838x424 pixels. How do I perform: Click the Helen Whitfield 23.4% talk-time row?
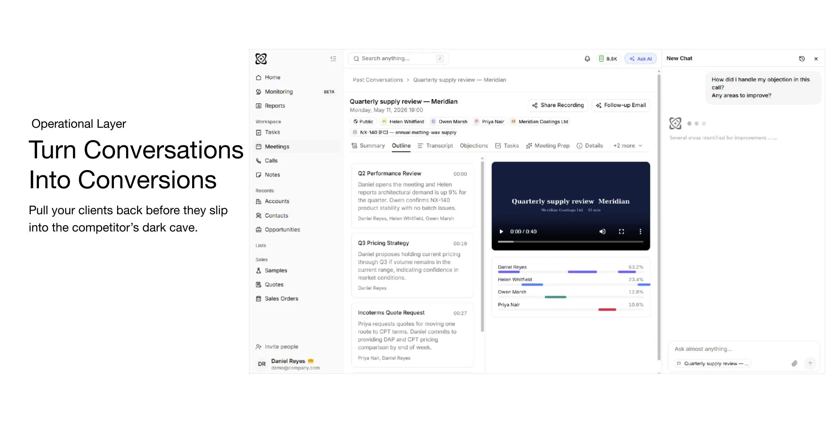[570, 282]
